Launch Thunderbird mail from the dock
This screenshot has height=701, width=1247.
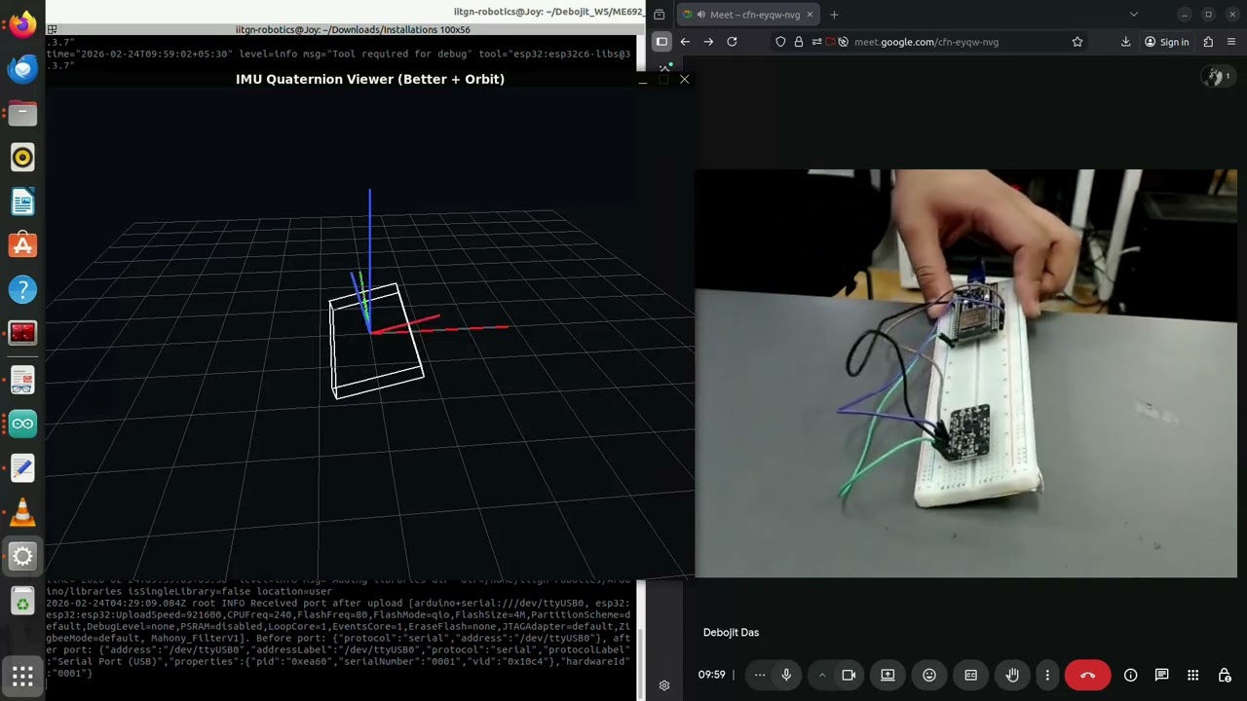(x=22, y=68)
